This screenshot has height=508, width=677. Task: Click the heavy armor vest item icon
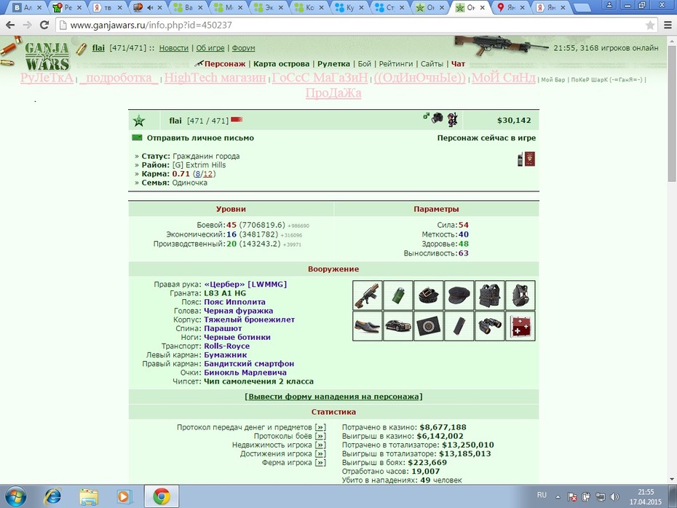(490, 295)
